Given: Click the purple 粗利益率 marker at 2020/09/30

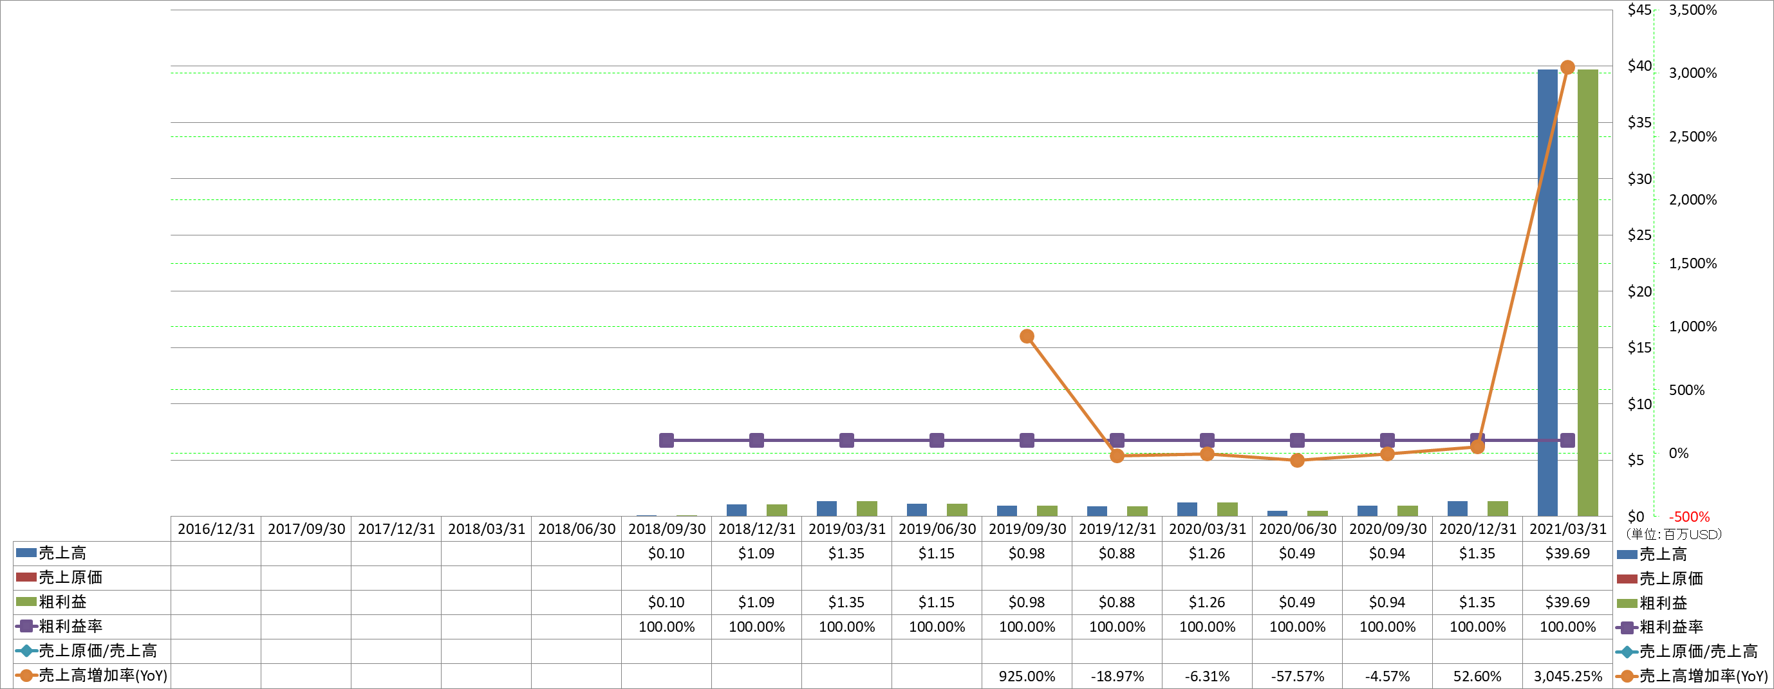Looking at the screenshot, I should 1388,441.
